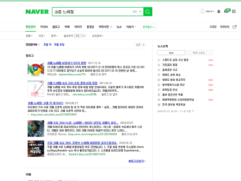Expand the 더보기 menu
The height and width of the screenshot is (181, 241).
coord(131,27)
